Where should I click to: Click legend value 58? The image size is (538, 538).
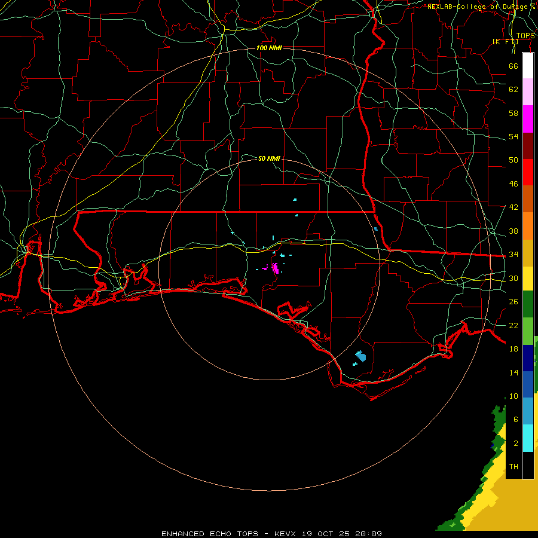click(x=513, y=113)
